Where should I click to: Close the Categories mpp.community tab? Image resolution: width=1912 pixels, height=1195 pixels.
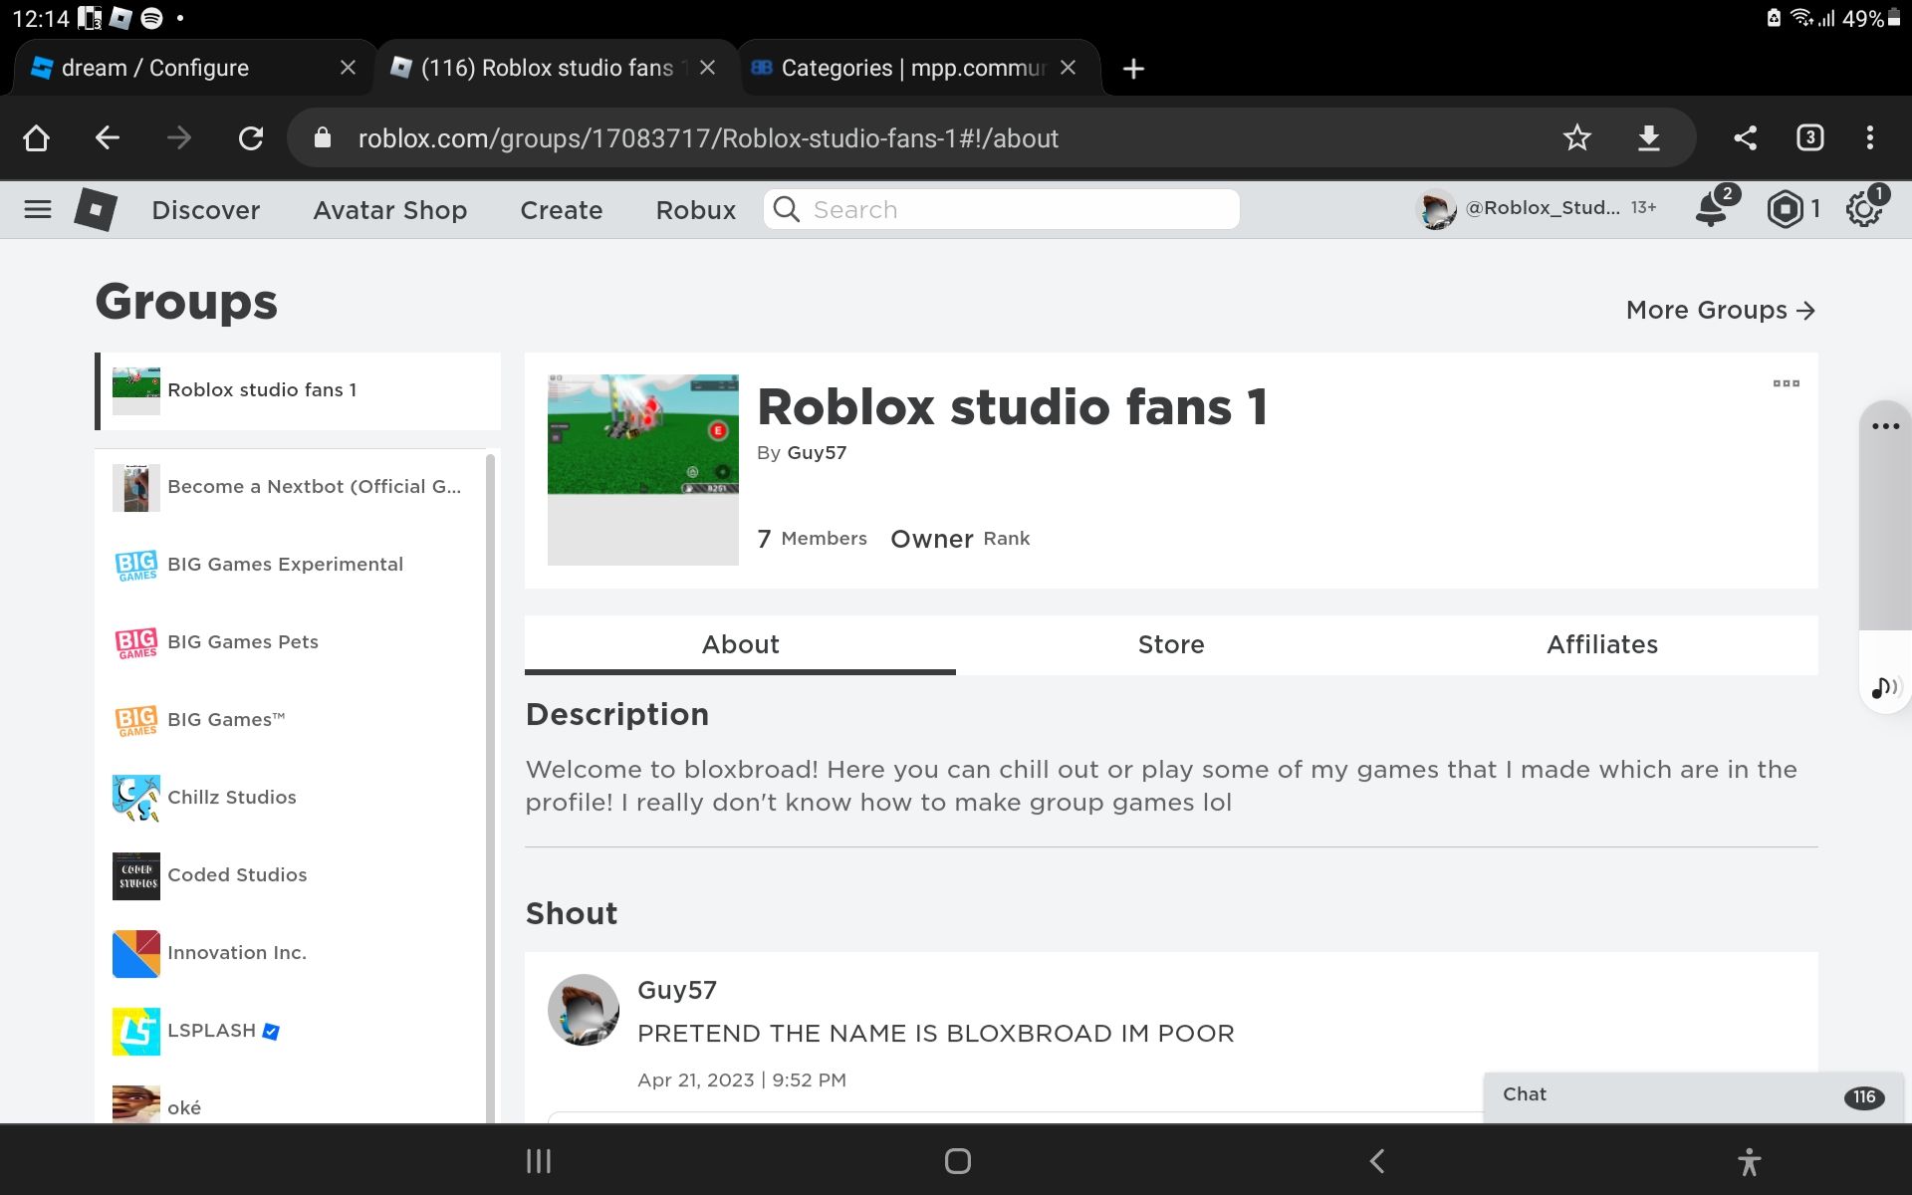tap(1068, 68)
